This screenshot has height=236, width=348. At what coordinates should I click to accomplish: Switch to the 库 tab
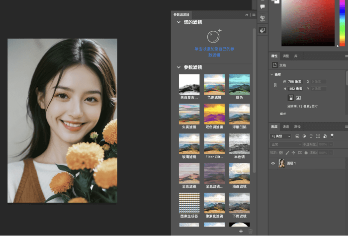point(296,56)
